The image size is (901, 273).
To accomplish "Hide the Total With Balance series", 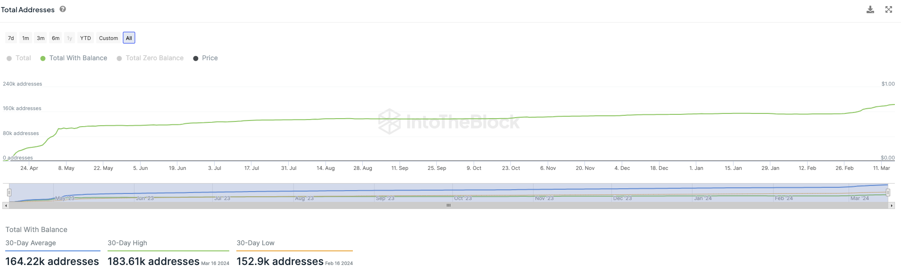I will (x=74, y=58).
